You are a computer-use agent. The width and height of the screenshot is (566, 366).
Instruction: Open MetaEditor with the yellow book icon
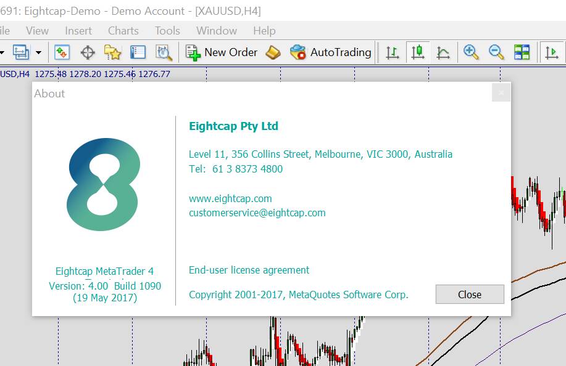coord(273,52)
